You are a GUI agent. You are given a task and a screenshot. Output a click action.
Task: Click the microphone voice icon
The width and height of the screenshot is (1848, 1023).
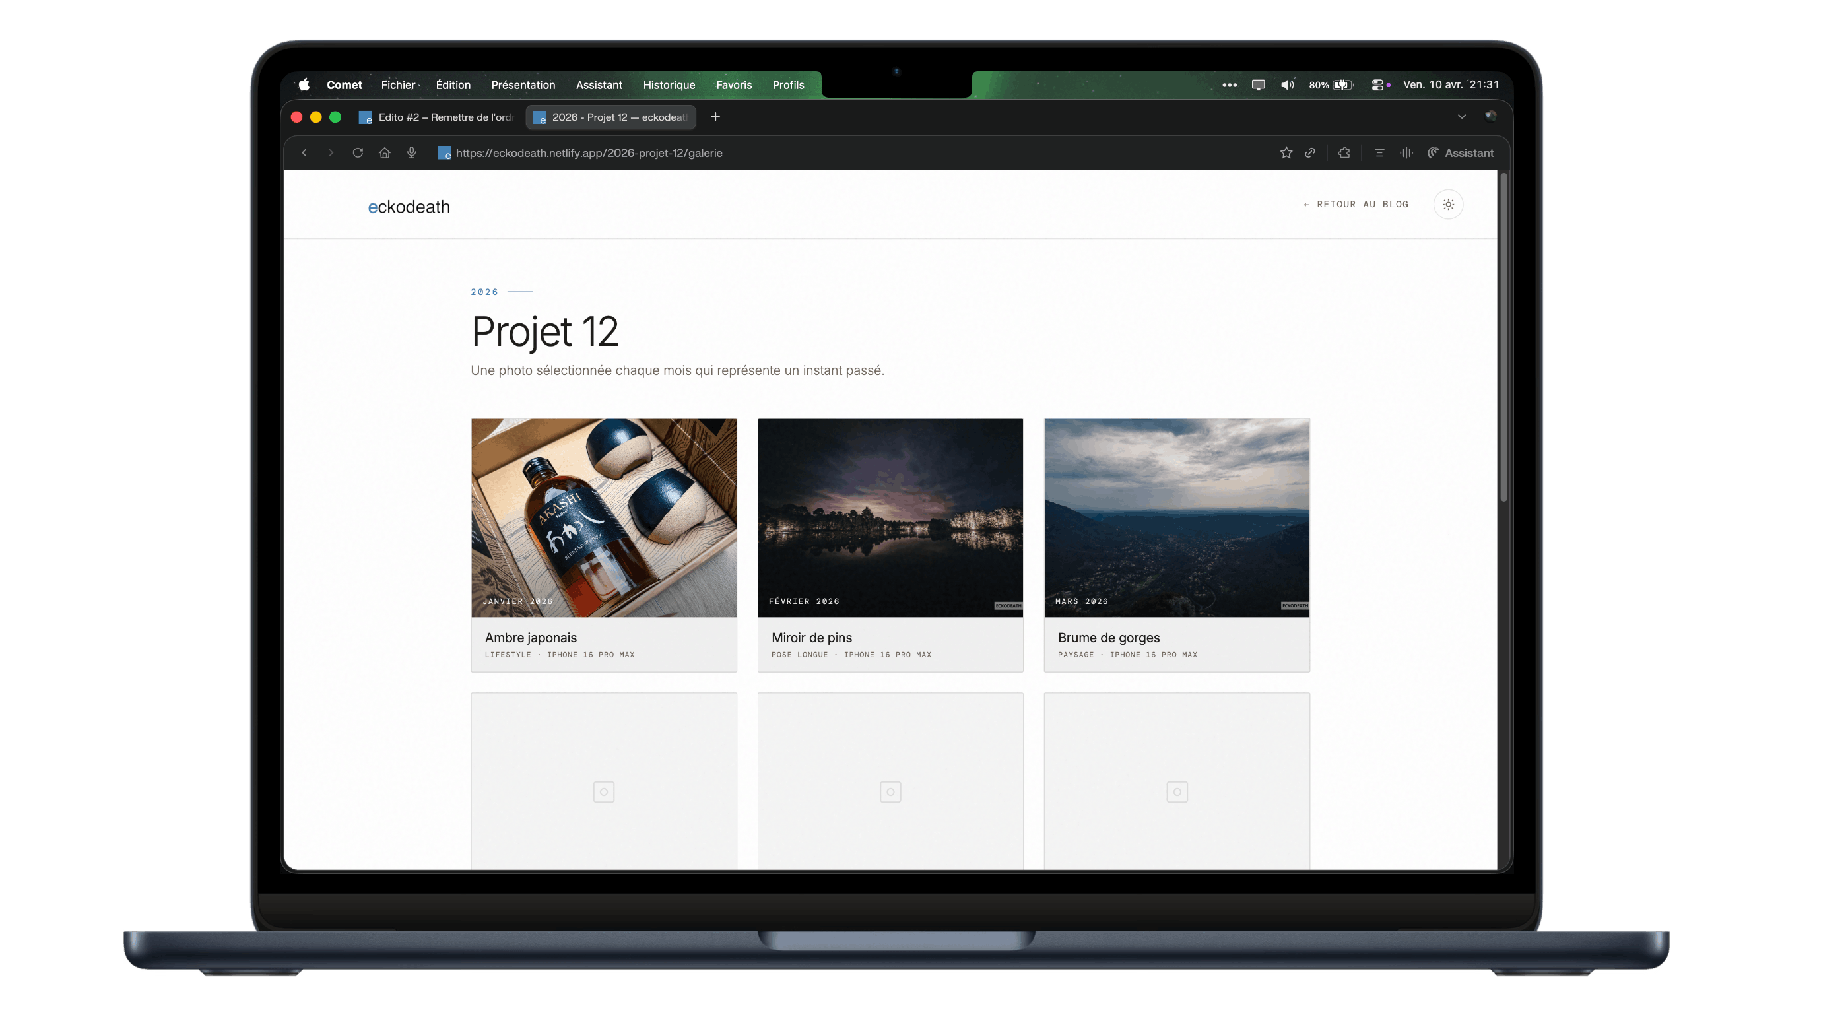(x=412, y=153)
